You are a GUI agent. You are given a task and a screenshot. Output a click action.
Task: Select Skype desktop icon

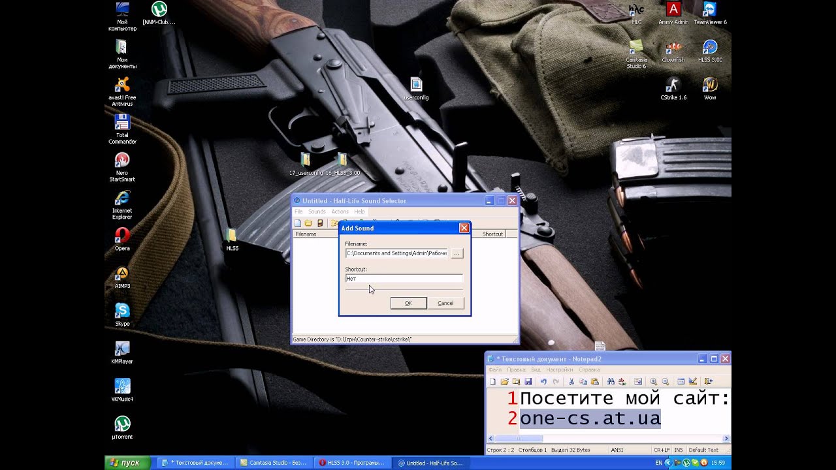click(x=122, y=315)
